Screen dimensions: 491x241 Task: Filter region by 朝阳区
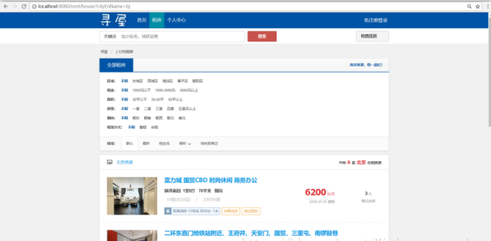[x=198, y=81]
